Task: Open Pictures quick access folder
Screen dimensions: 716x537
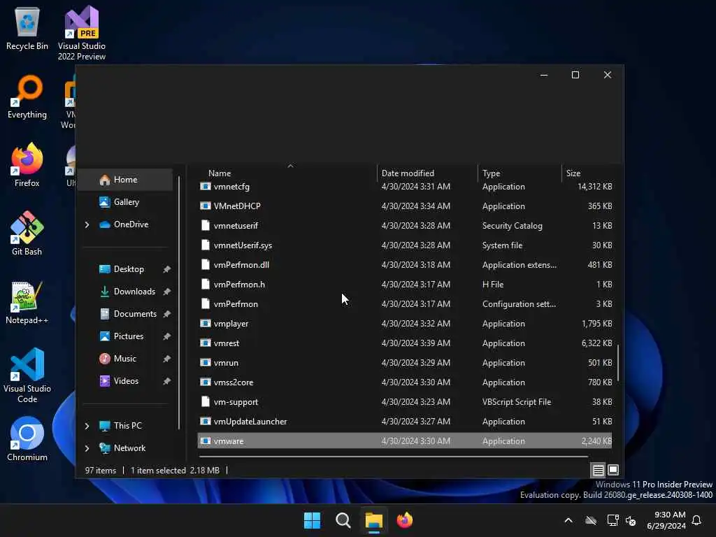Action: pos(125,336)
